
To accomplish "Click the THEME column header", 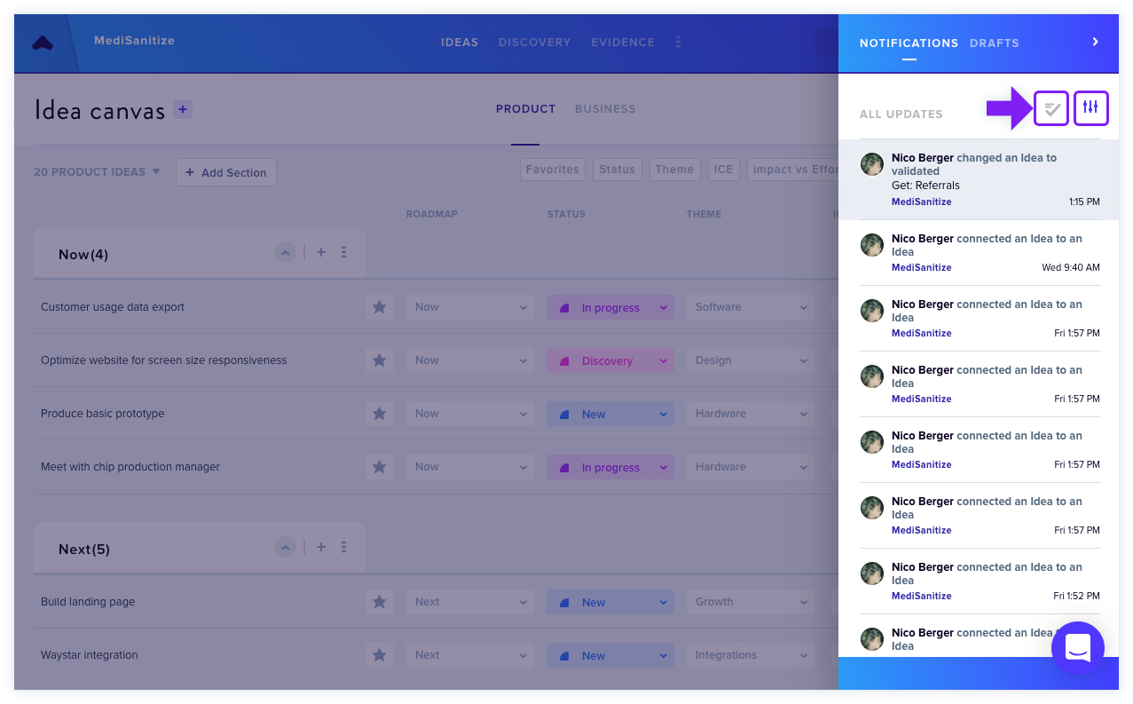I will click(704, 214).
